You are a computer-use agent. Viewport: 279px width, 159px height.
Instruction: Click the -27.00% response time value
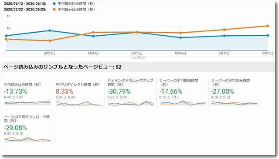point(222,91)
